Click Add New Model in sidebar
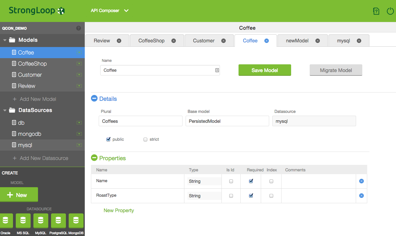Viewport: 396px width, 236px height. click(34, 99)
